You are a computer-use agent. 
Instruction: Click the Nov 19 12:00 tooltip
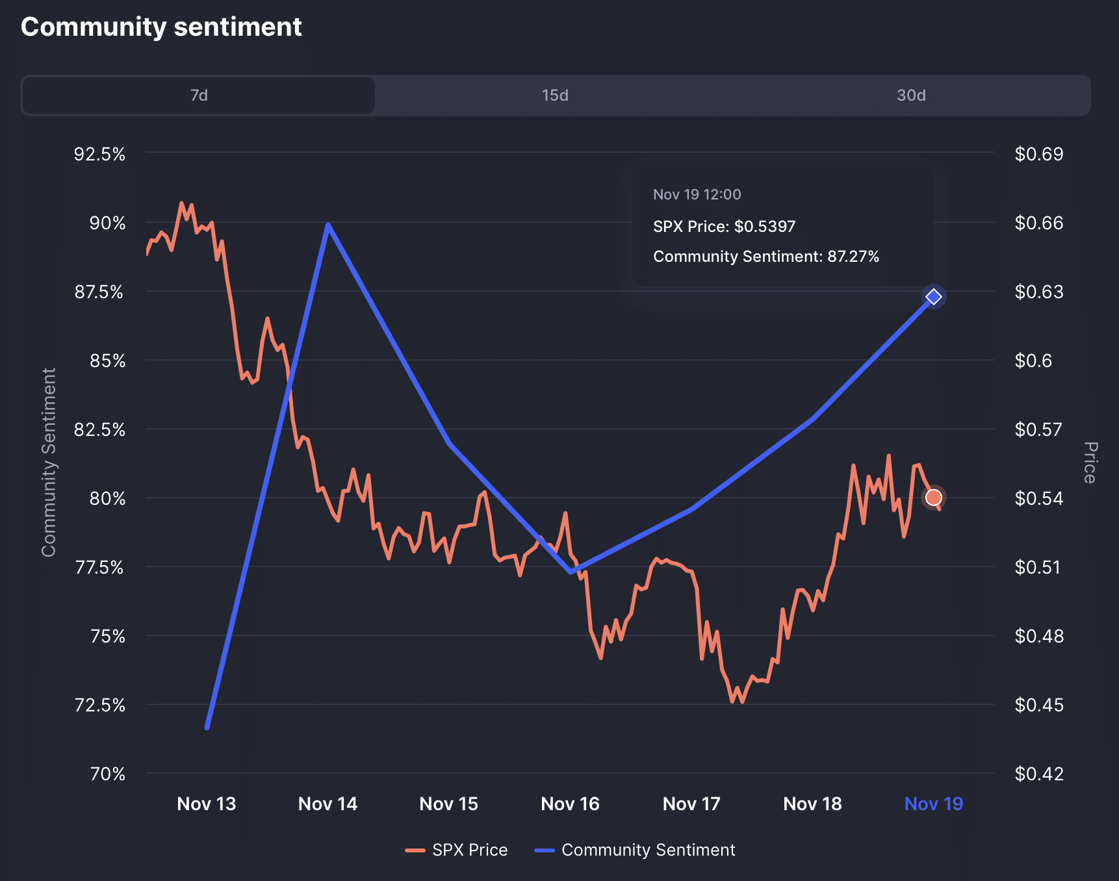click(x=782, y=225)
